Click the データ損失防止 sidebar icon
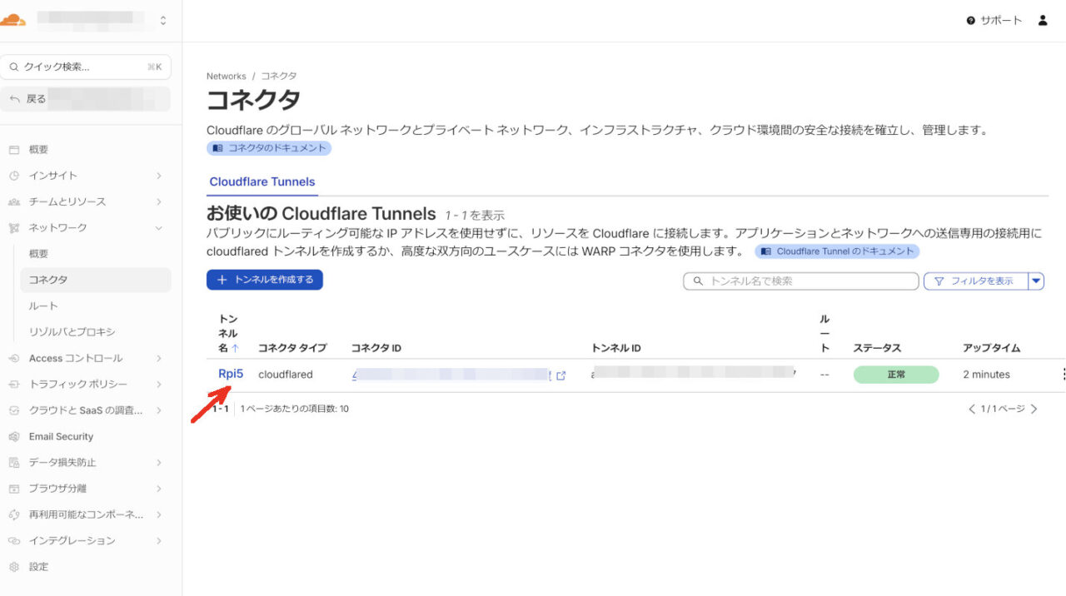The height and width of the screenshot is (596, 1066). (13, 462)
